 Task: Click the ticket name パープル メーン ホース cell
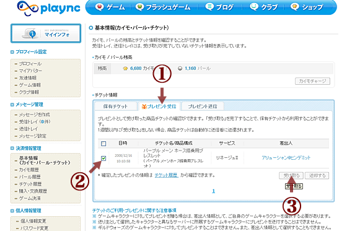[x=173, y=158]
